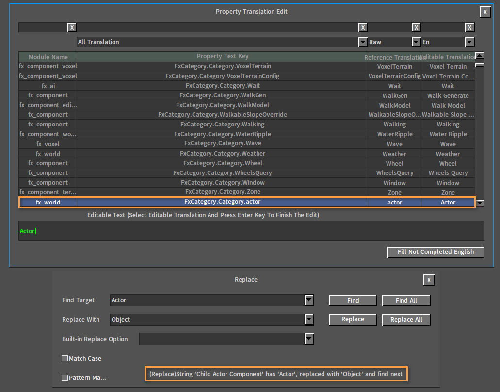Open the En editable language dropdown

coord(469,42)
